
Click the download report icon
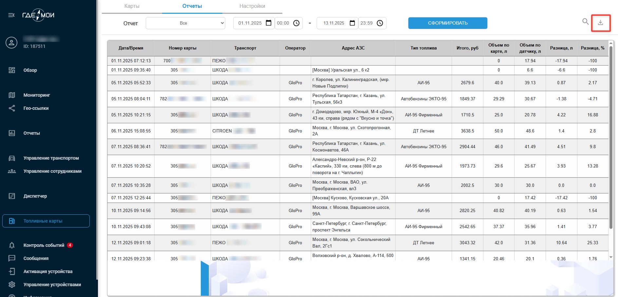[600, 23]
